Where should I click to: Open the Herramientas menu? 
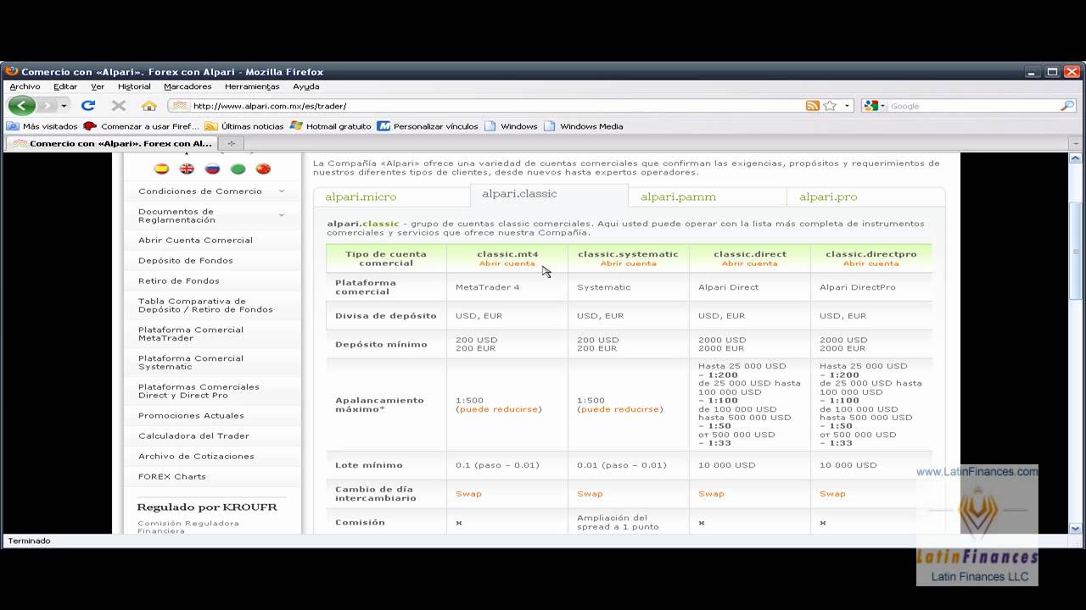(252, 86)
